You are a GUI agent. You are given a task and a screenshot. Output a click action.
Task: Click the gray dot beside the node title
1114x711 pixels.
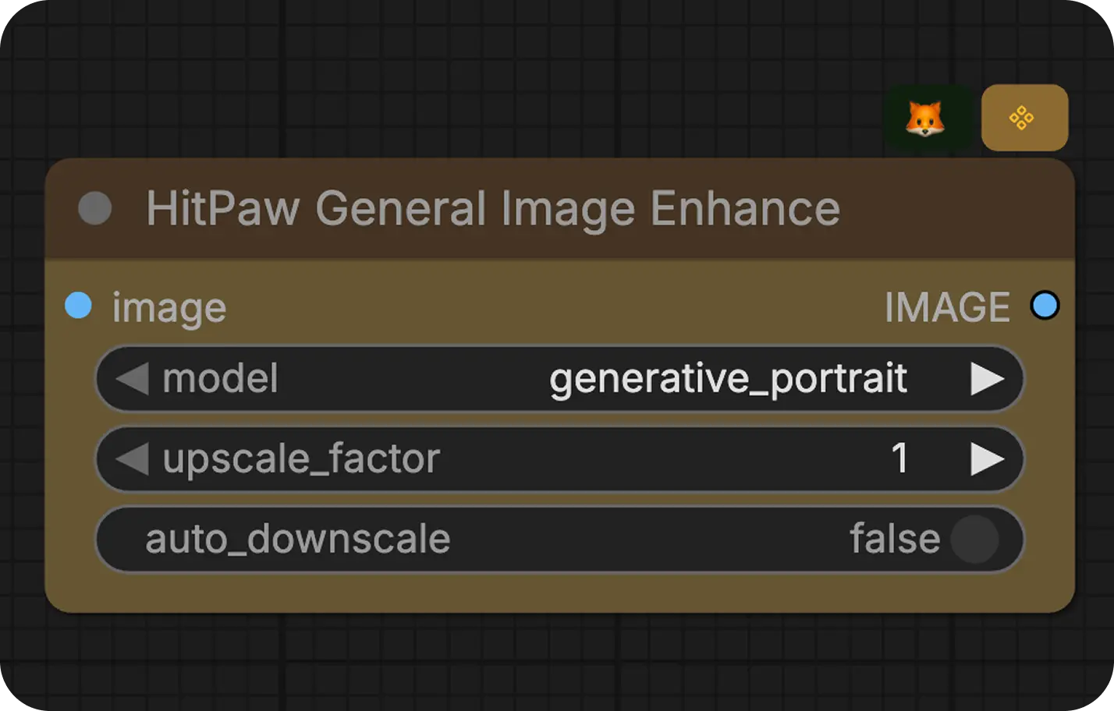tap(94, 208)
